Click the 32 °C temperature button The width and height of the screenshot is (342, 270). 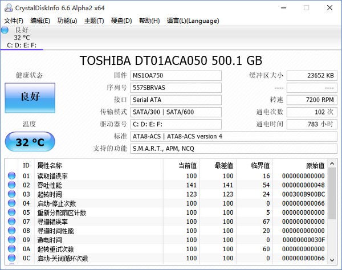[30, 142]
